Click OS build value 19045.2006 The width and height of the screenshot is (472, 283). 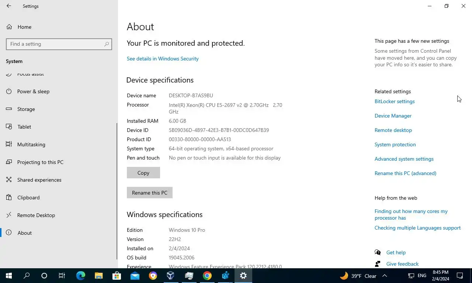(x=181, y=258)
